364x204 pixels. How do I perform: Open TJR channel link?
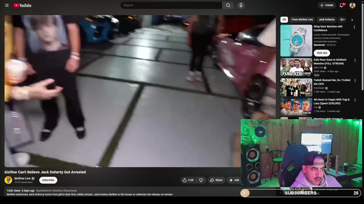316,108
